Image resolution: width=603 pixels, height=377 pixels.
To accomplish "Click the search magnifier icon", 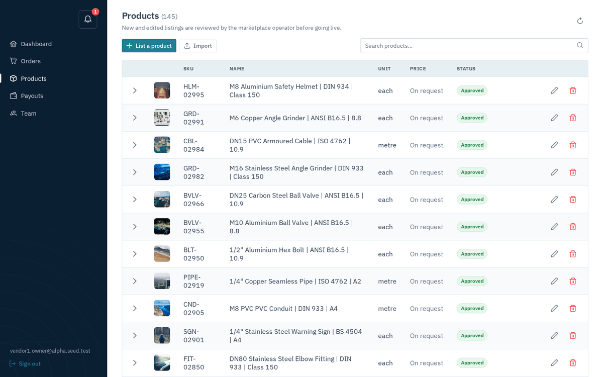I will pyautogui.click(x=580, y=45).
